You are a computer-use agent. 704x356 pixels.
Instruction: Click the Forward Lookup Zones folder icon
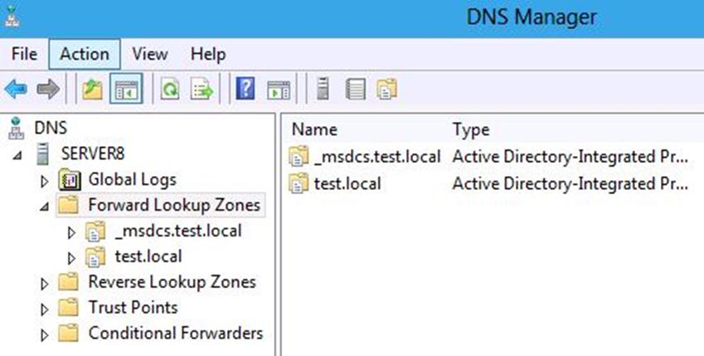68,206
